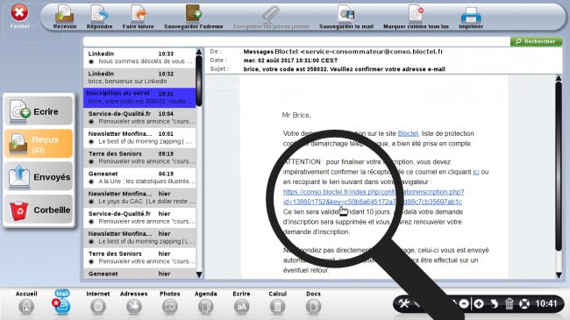Print the mail with Imprimer

click(471, 15)
